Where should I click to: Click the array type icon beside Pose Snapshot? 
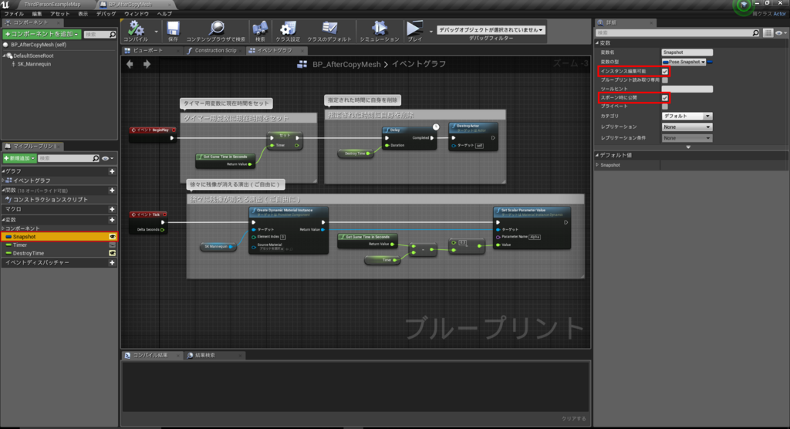[710, 62]
